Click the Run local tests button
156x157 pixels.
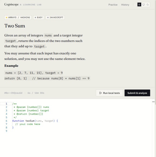coord(109,93)
